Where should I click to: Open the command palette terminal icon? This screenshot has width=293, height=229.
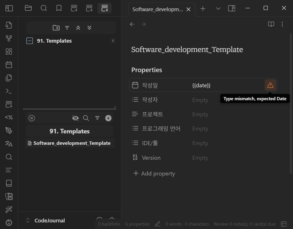(x=9, y=91)
